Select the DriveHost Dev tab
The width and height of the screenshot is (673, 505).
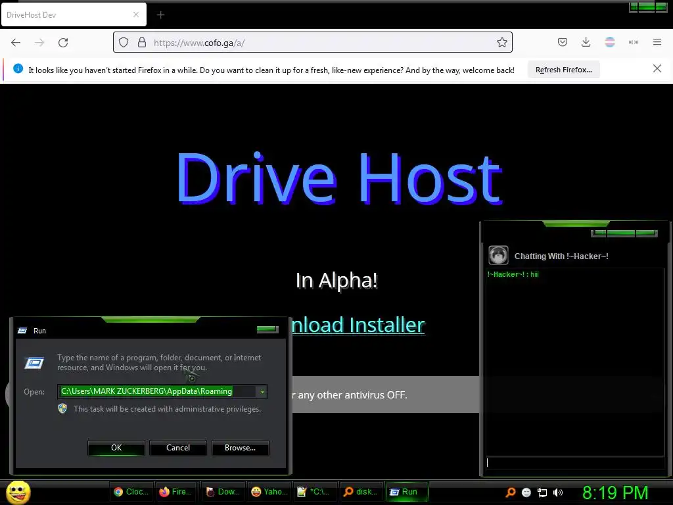pos(74,15)
